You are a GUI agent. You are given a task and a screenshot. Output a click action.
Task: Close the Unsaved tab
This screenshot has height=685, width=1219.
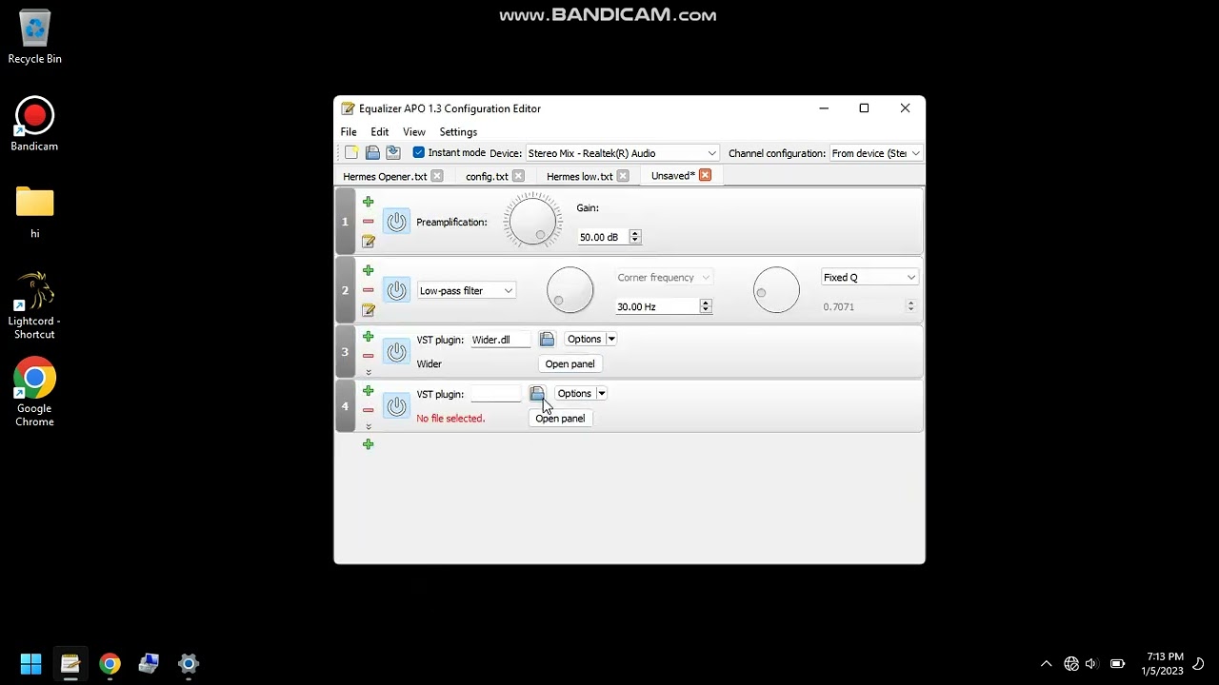(705, 175)
